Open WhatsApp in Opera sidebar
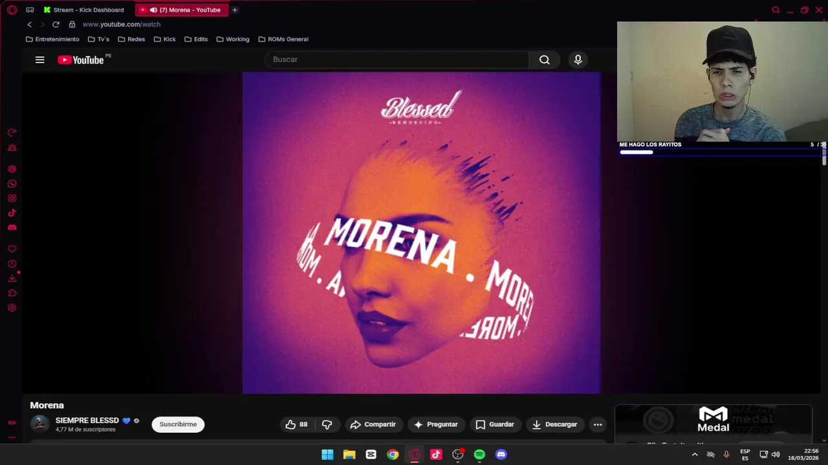828x465 pixels. pos(12,183)
